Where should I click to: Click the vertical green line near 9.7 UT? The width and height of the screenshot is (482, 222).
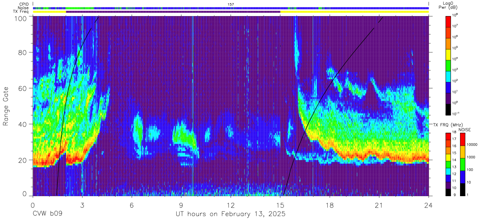[x=193, y=106]
